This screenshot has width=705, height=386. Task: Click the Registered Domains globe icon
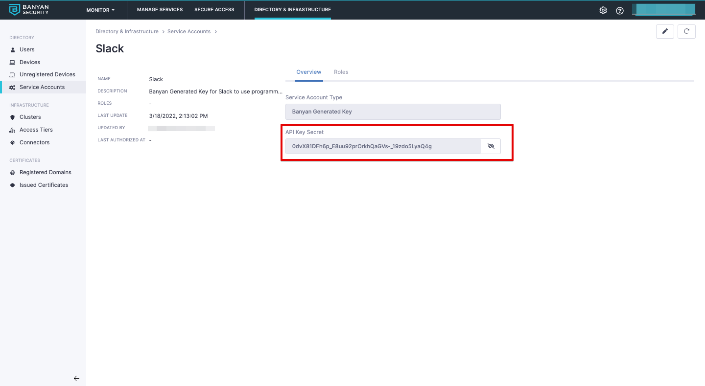[13, 173]
